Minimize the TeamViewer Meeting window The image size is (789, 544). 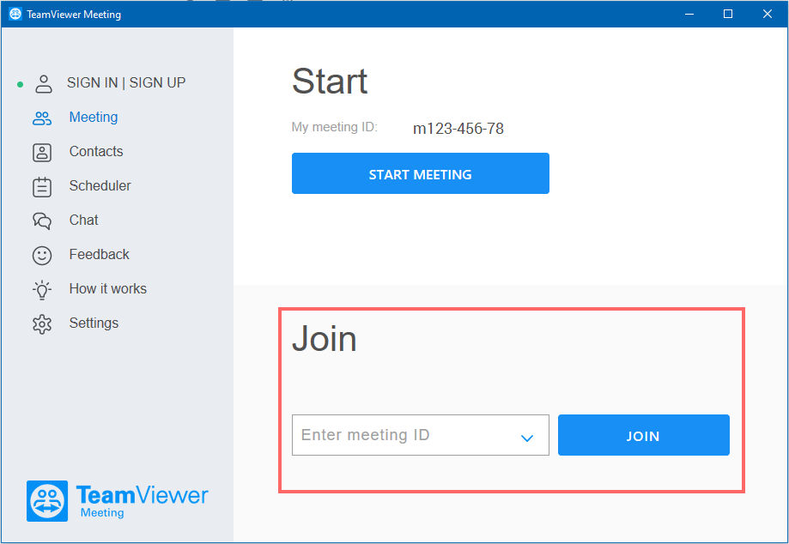[689, 14]
